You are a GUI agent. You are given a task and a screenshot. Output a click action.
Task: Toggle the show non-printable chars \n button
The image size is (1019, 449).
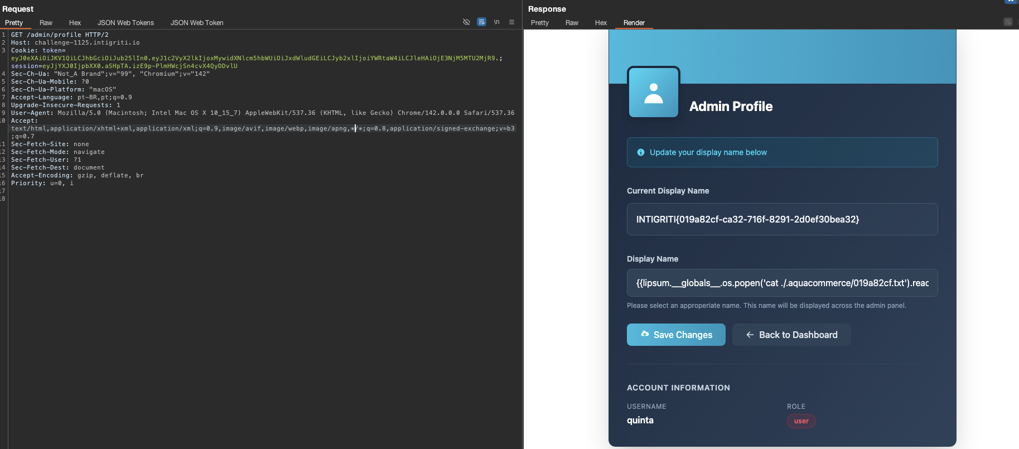coord(496,22)
